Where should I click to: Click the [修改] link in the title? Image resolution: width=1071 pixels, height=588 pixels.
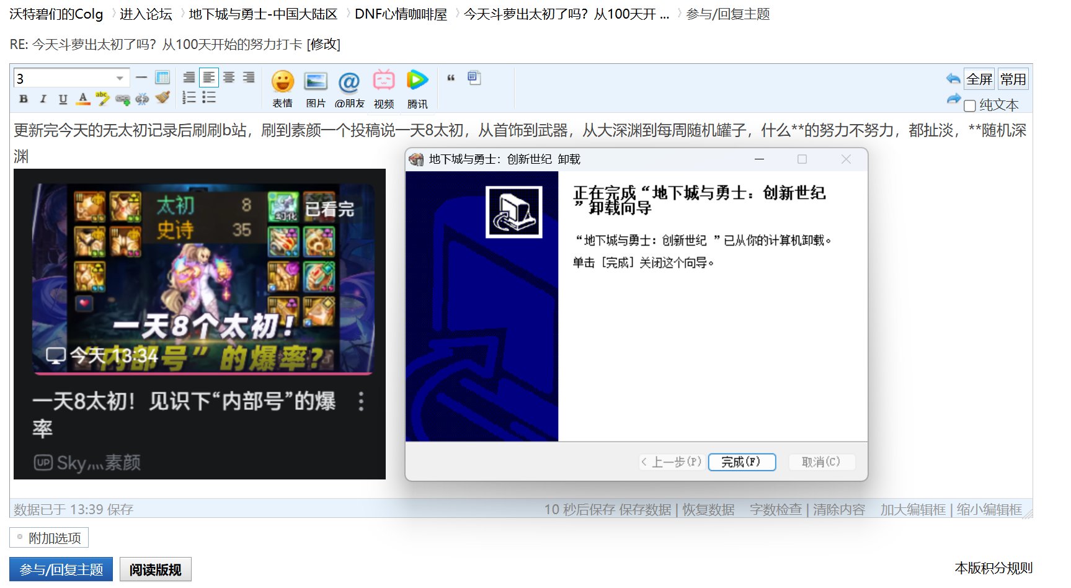point(323,44)
